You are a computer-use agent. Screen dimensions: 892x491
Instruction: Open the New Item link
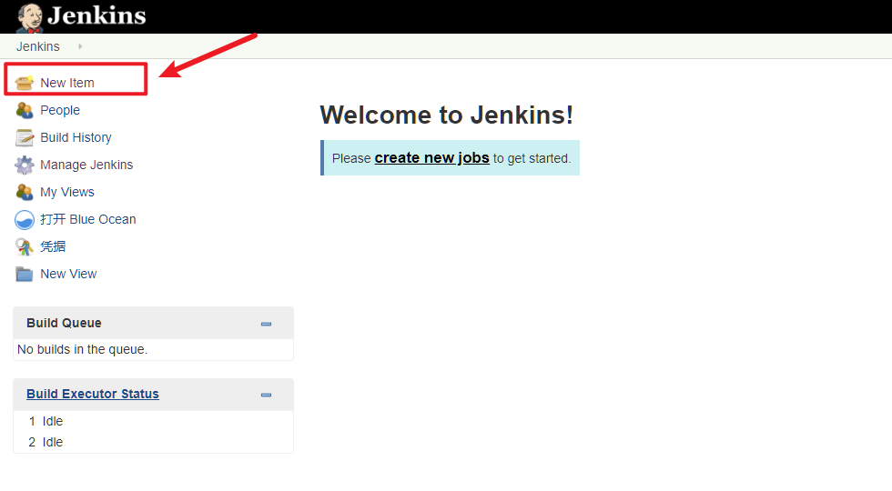click(67, 83)
